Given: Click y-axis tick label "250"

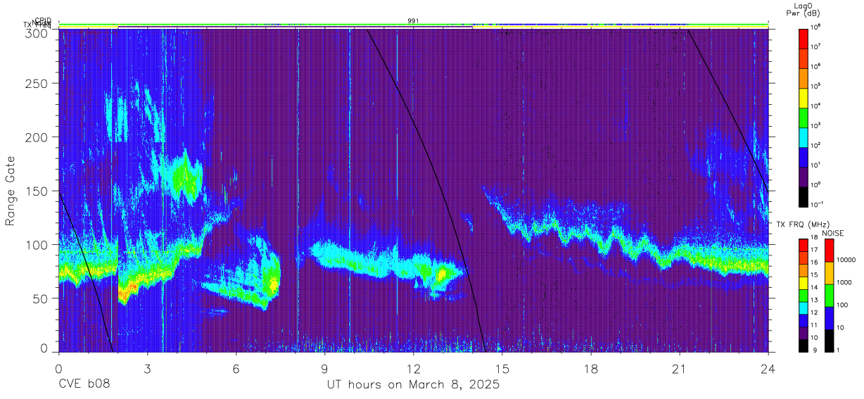Looking at the screenshot, I should [38, 84].
